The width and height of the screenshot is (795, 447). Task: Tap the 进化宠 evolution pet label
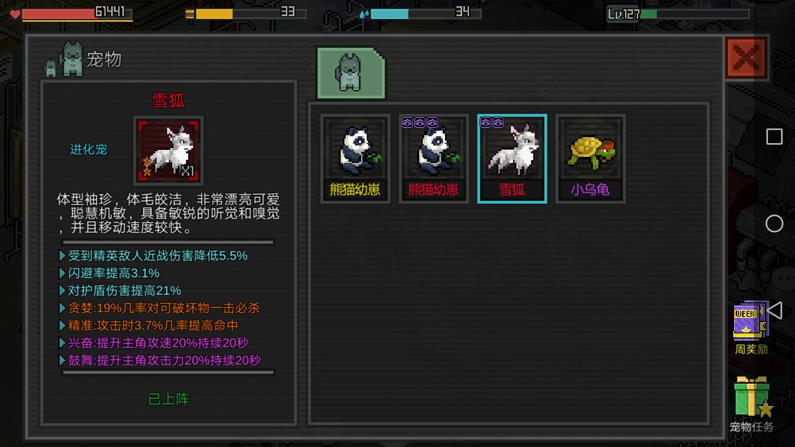tap(89, 149)
